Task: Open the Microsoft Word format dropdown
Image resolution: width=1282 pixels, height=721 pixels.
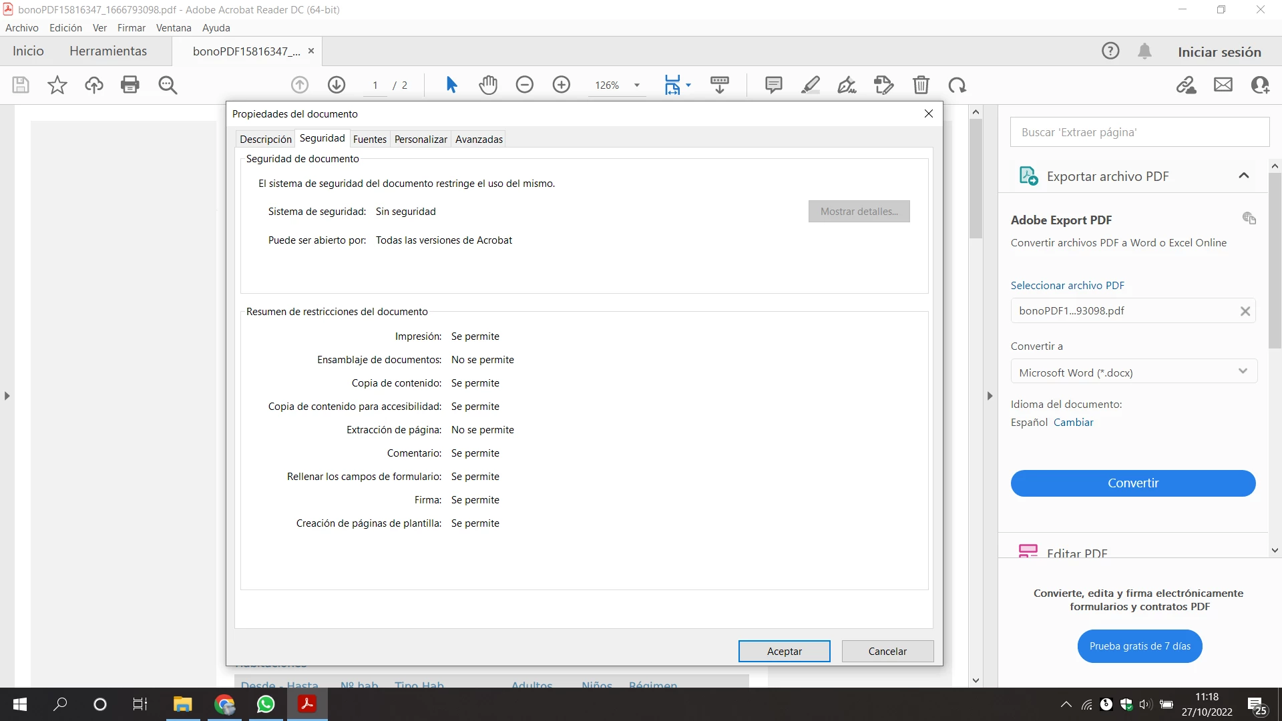Action: [1133, 372]
